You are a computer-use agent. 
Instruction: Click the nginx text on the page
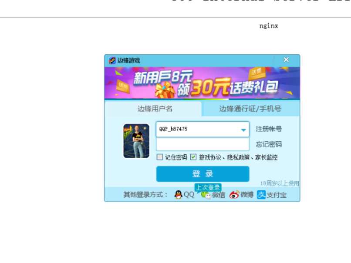[269, 26]
